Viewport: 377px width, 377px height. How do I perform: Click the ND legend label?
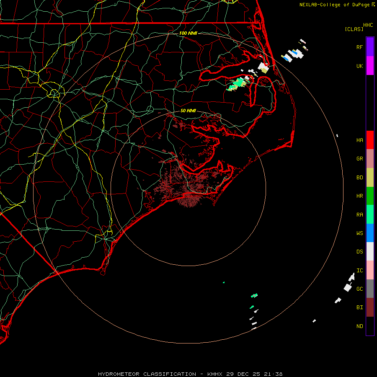click(359, 326)
